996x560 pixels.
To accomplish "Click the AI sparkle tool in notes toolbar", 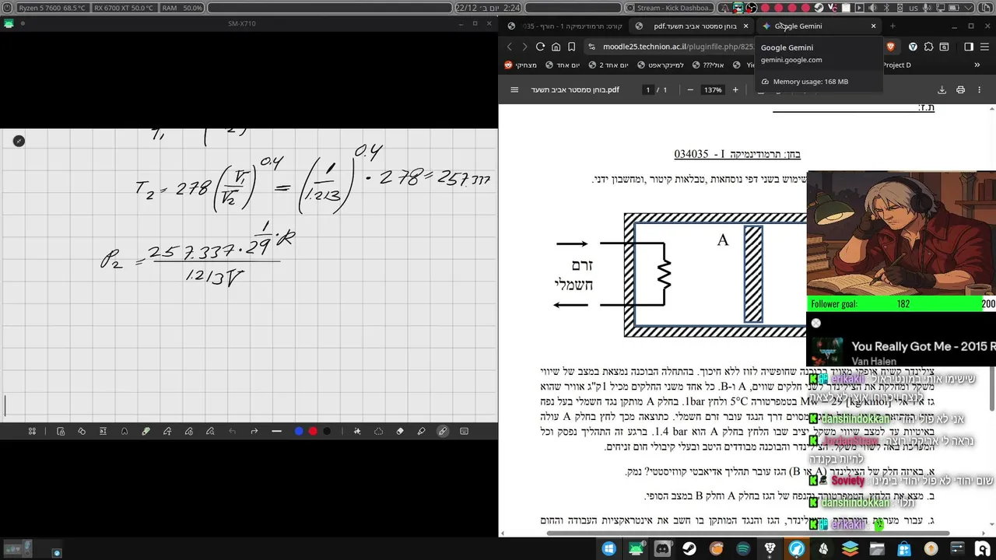I will click(357, 431).
